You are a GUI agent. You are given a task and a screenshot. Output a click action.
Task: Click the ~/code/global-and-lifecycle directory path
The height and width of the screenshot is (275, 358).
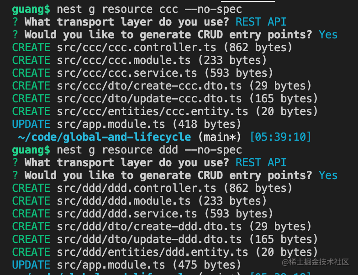pos(104,137)
